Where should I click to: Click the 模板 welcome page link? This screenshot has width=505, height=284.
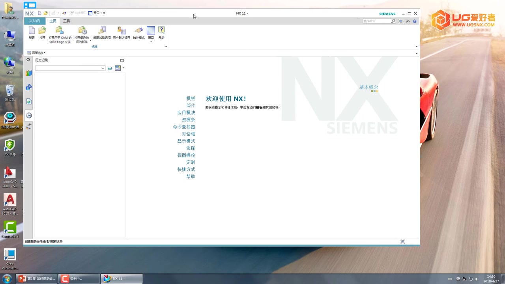click(x=191, y=99)
